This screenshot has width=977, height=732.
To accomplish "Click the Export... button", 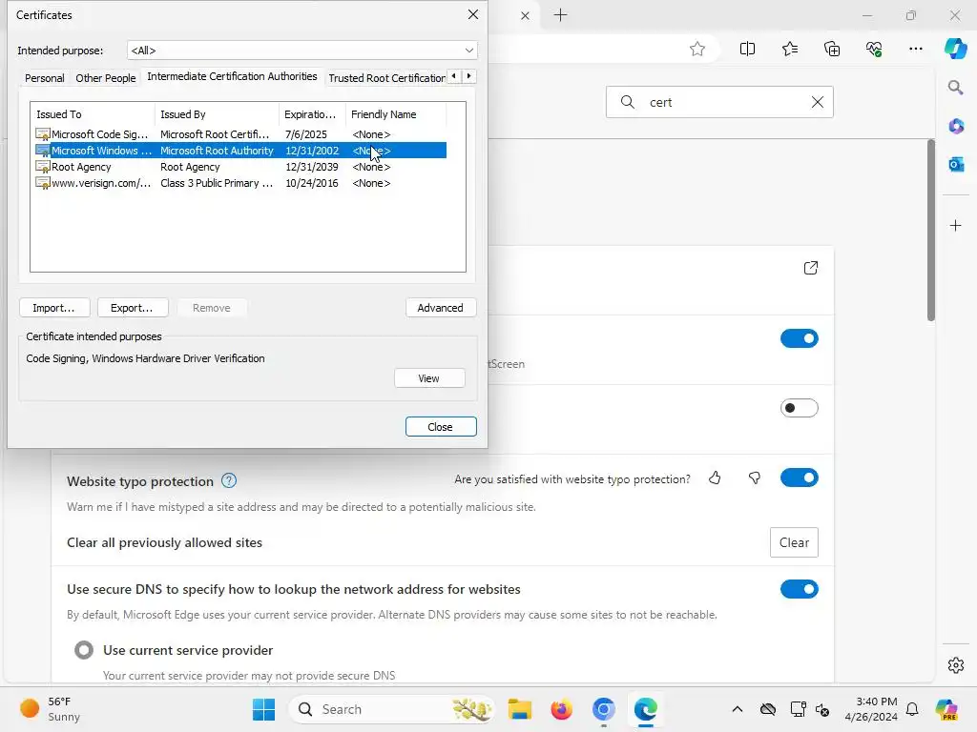I will click(132, 308).
